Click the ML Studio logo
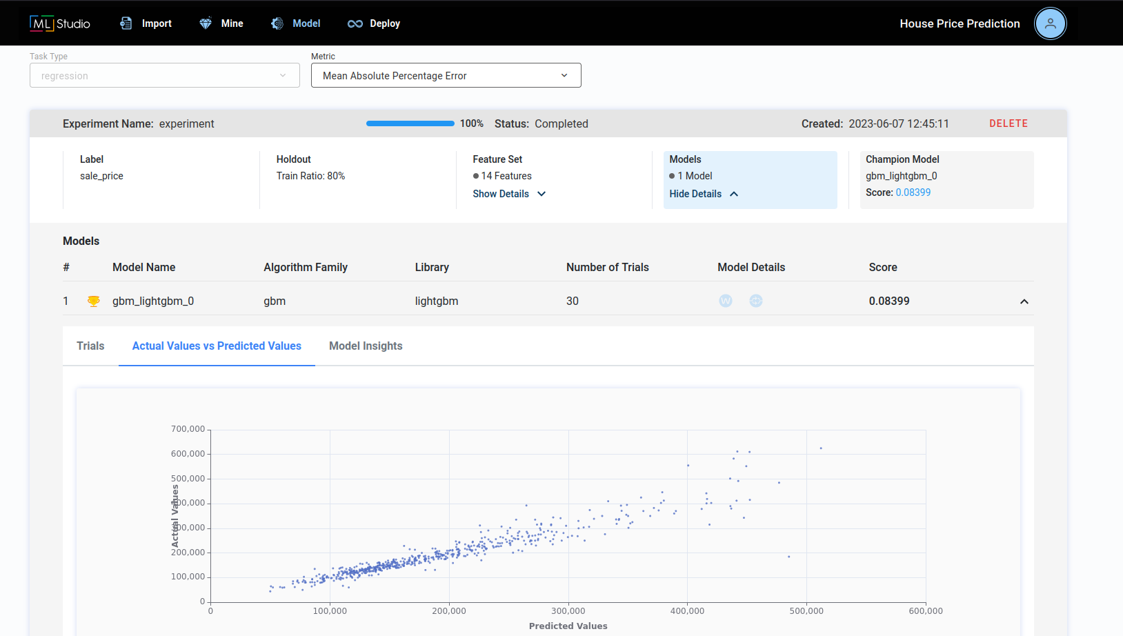This screenshot has width=1123, height=636. pyautogui.click(x=60, y=23)
